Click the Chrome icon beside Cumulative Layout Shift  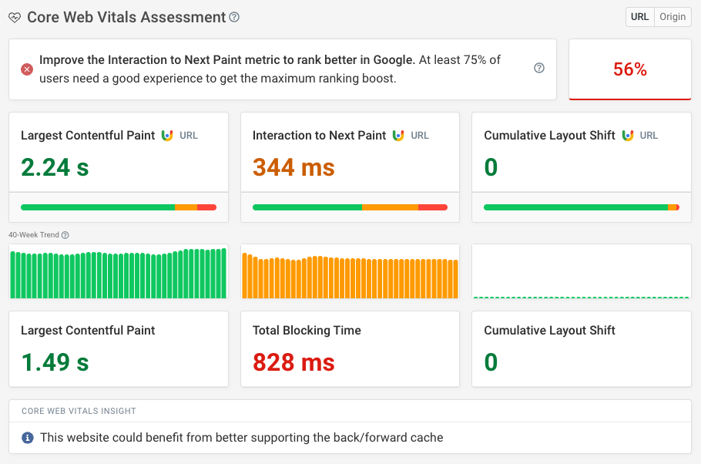pyautogui.click(x=629, y=135)
